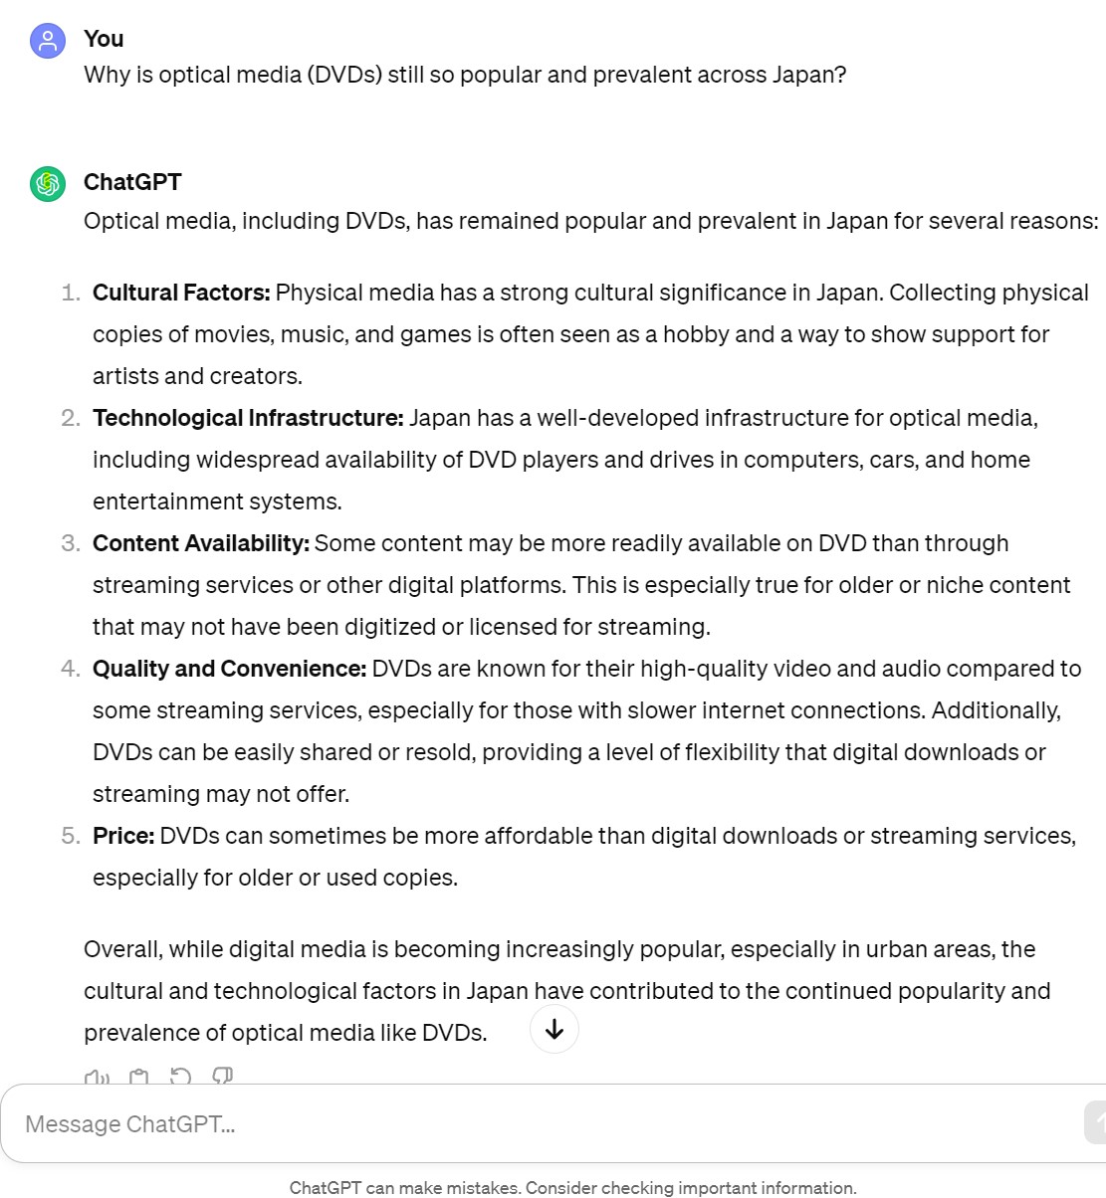Click the "You" sender name
This screenshot has height=1198, width=1106.
pos(104,39)
